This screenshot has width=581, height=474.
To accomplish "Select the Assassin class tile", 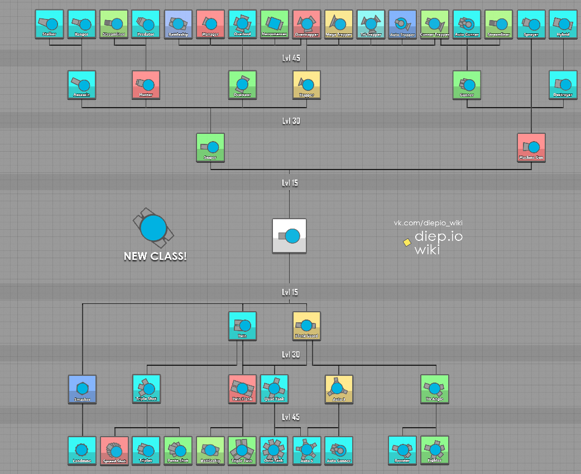I will coord(81,85).
